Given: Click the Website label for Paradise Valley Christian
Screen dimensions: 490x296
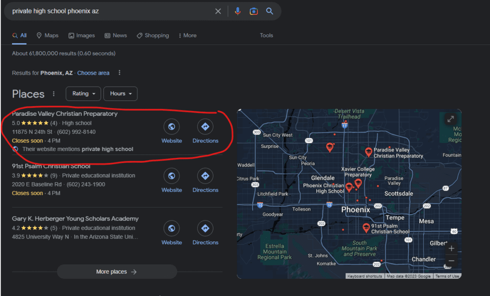Looking at the screenshot, I should pos(172,141).
